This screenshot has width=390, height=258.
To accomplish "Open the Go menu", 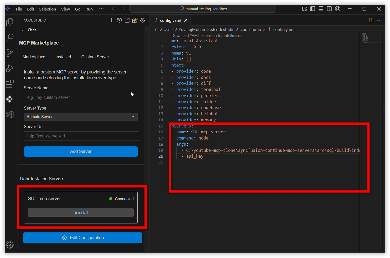I will (x=78, y=9).
